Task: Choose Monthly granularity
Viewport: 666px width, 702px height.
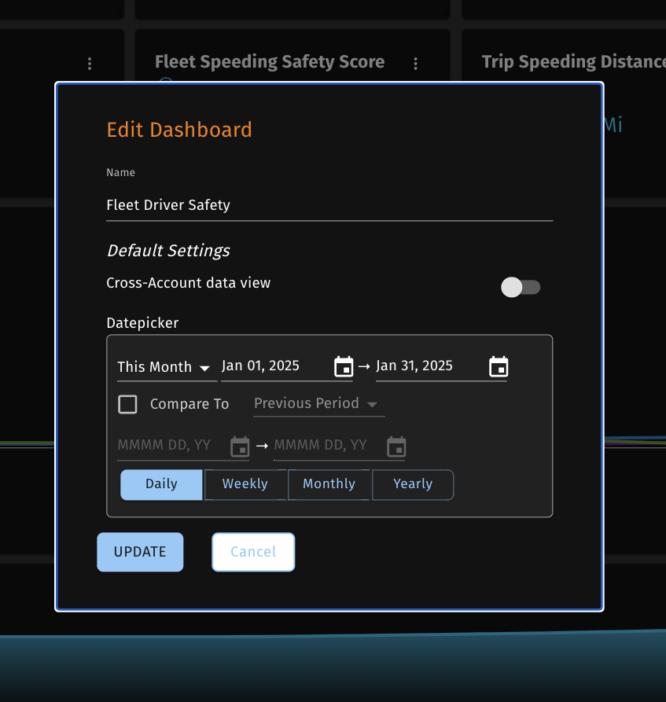Action: click(x=329, y=484)
